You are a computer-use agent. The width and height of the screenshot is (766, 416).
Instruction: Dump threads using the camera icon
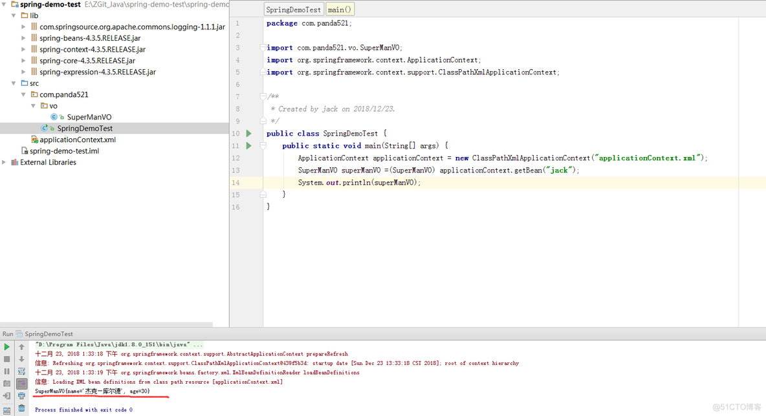tap(7, 383)
